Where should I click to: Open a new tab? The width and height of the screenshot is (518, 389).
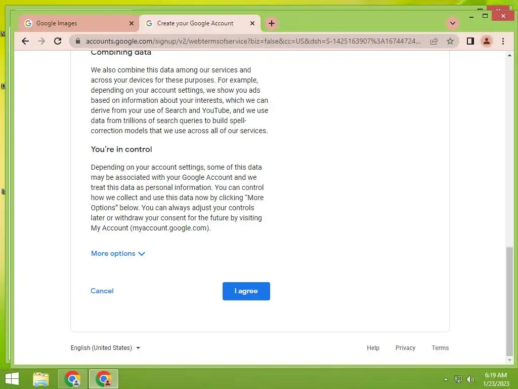(x=272, y=23)
